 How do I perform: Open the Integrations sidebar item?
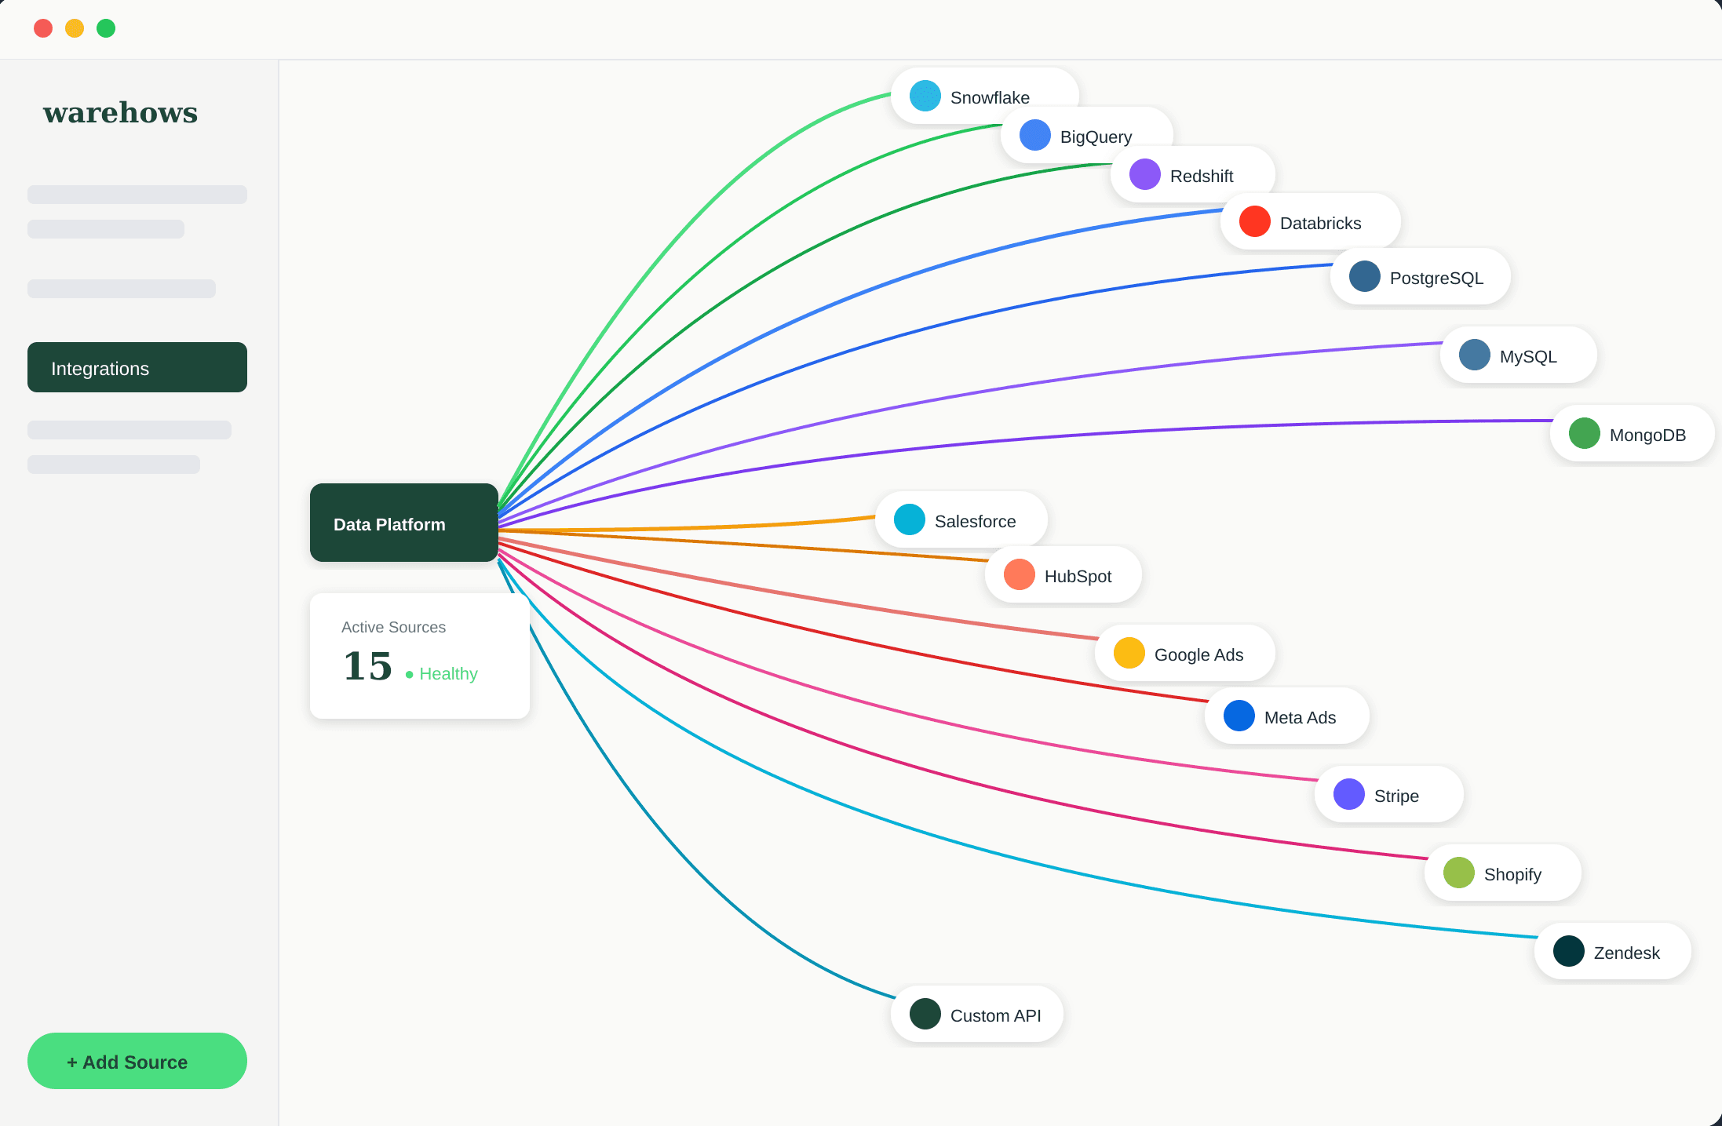point(137,367)
